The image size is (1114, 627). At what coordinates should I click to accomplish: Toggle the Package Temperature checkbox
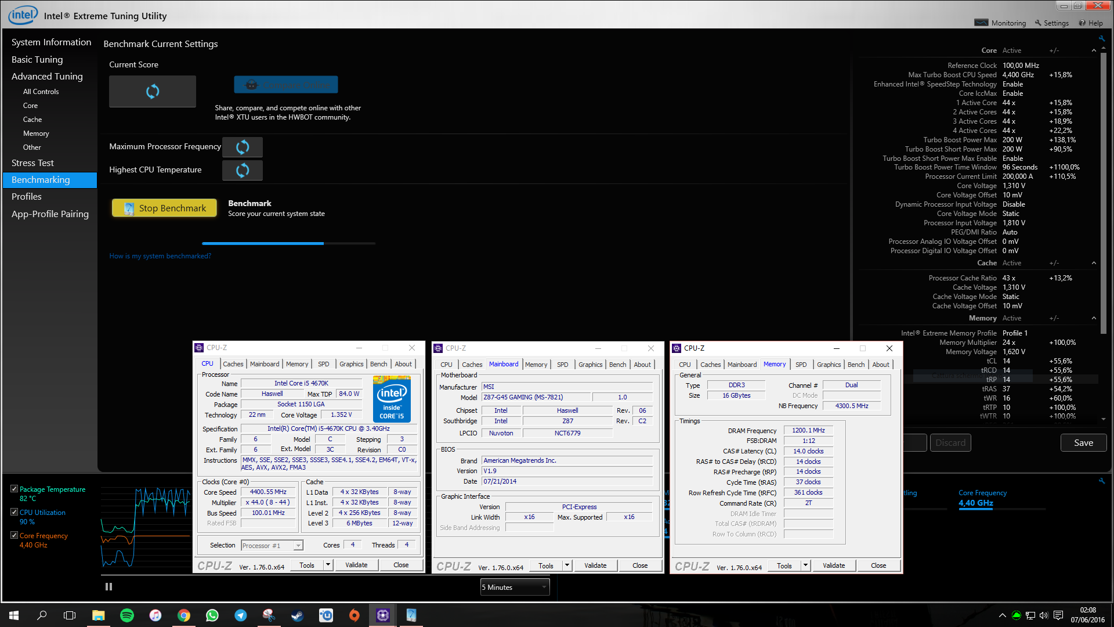pyautogui.click(x=14, y=489)
